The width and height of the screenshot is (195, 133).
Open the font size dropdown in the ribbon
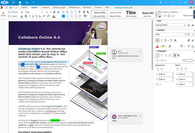[x=51, y=12]
